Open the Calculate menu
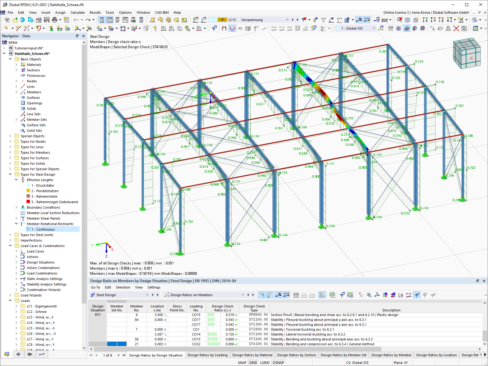Viewport: 488px width, 366px height. (x=77, y=13)
